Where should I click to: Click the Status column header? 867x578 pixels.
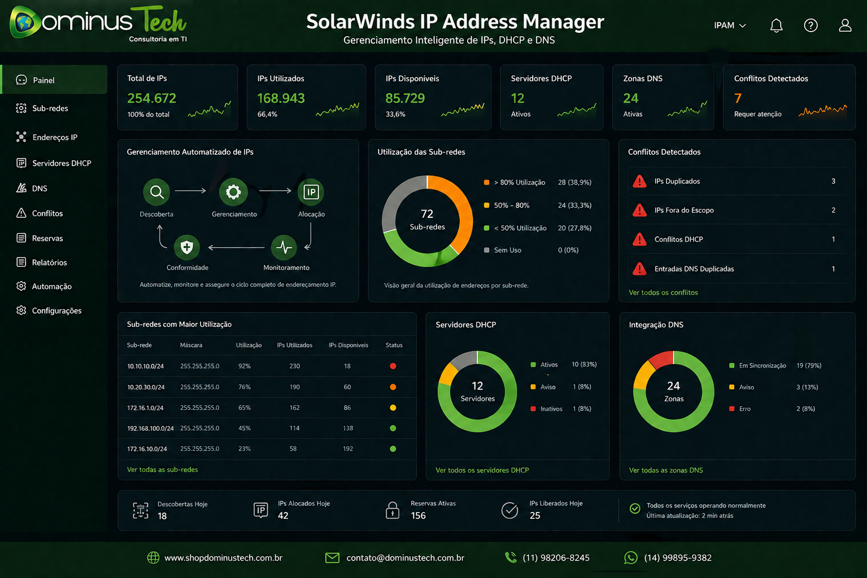394,345
